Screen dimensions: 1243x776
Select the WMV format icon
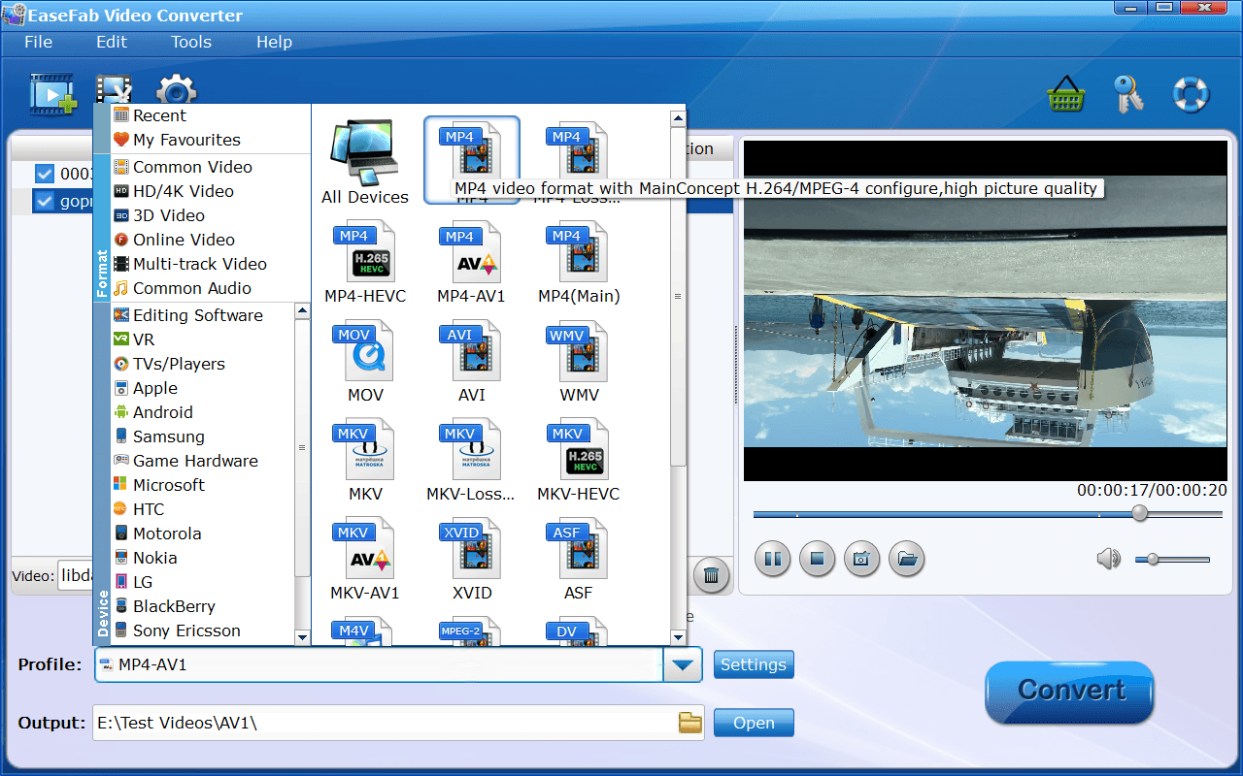[x=579, y=362]
